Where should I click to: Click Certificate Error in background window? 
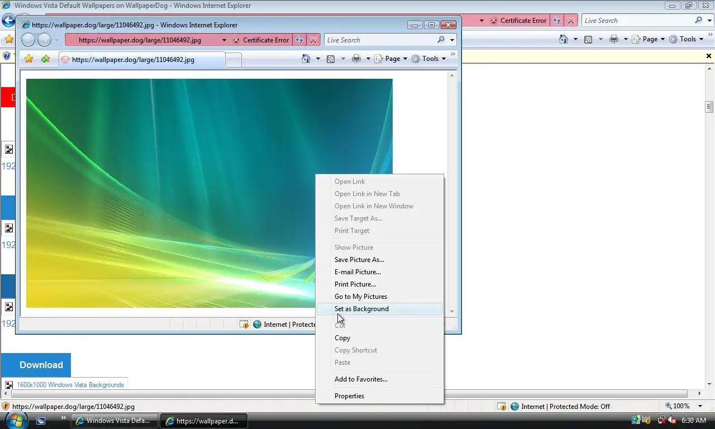518,21
